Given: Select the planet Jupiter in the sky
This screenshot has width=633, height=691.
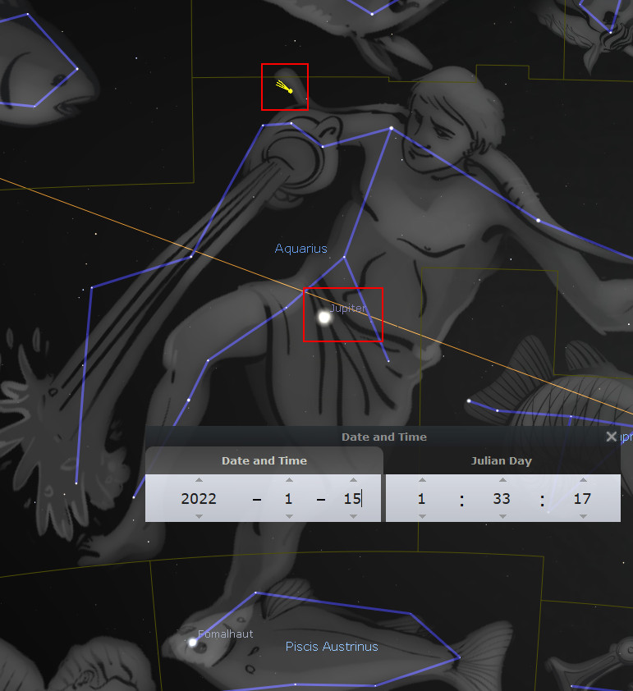Looking at the screenshot, I should [324, 318].
